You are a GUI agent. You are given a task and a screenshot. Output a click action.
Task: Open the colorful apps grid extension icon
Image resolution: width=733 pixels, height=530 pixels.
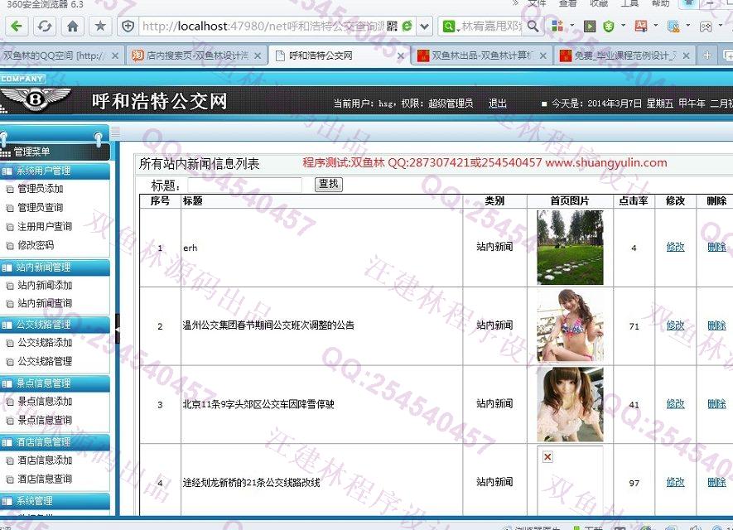557,26
